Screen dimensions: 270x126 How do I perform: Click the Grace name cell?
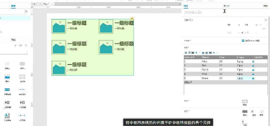tap(210, 78)
